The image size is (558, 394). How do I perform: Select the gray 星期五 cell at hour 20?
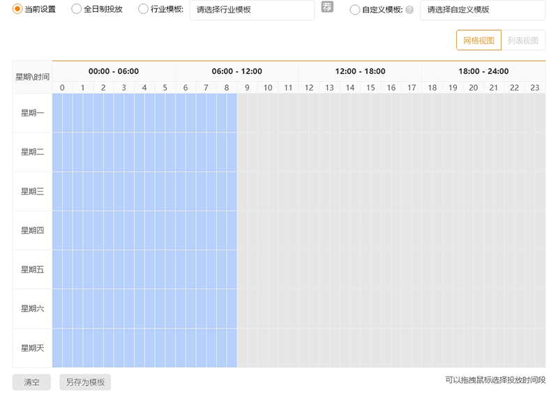(x=473, y=269)
